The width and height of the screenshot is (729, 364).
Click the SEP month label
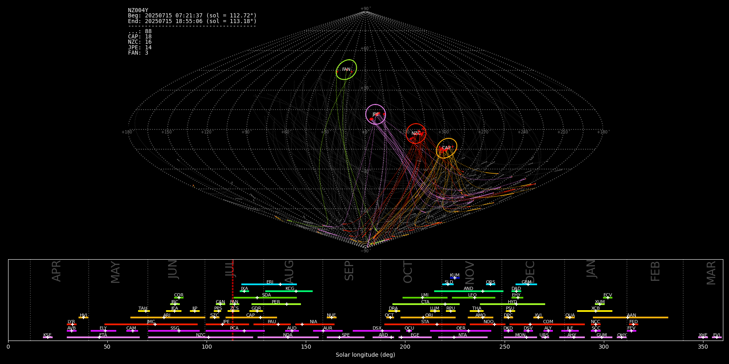tap(349, 271)
